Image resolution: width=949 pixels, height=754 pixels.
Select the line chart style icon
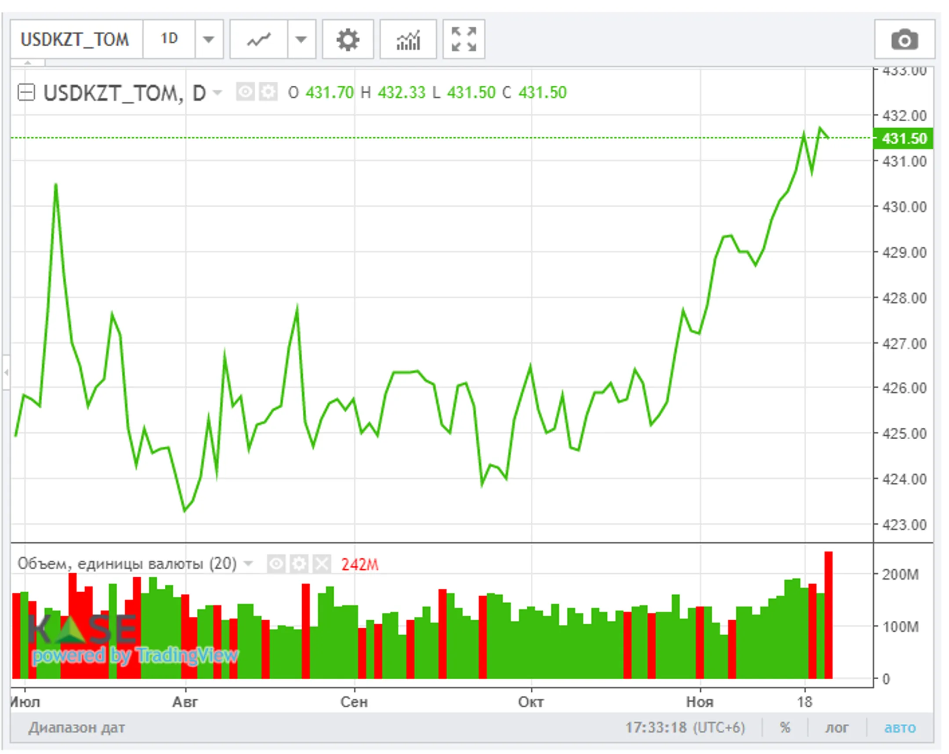[258, 40]
